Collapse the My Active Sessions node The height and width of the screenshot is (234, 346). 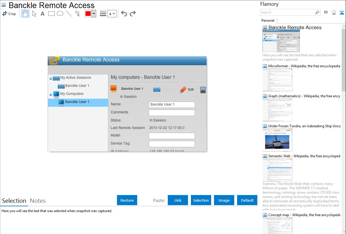click(51, 78)
